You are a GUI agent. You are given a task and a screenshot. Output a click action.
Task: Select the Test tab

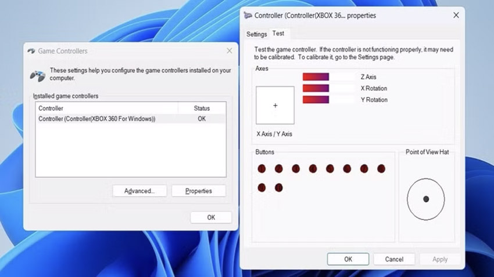[278, 34]
